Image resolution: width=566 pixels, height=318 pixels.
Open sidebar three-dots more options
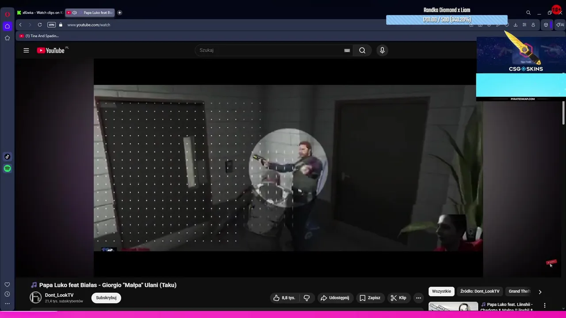point(8,303)
